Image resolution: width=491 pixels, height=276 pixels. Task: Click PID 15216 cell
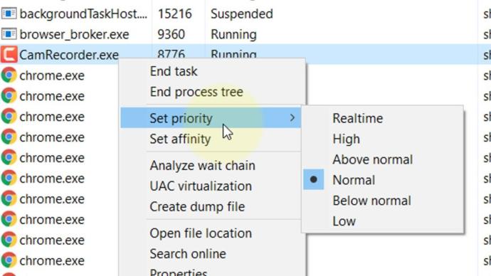[x=174, y=14]
